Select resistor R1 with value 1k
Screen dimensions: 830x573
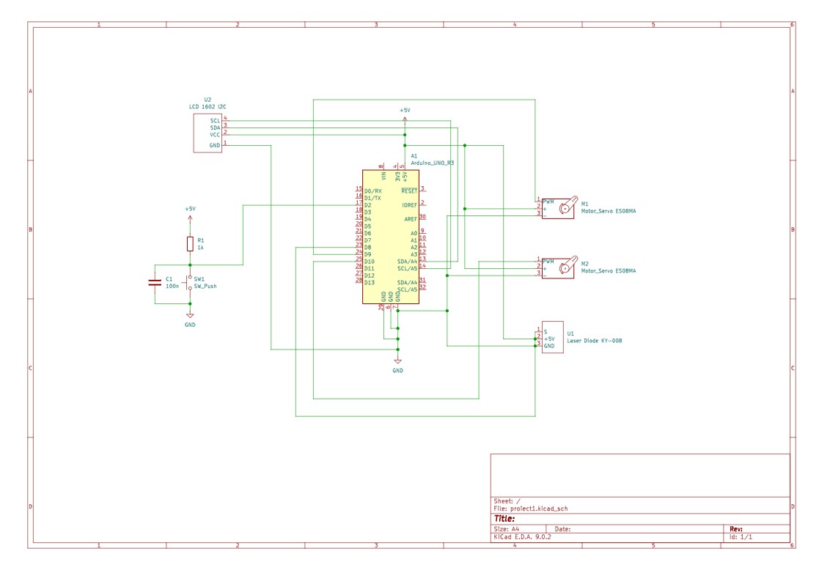[189, 245]
